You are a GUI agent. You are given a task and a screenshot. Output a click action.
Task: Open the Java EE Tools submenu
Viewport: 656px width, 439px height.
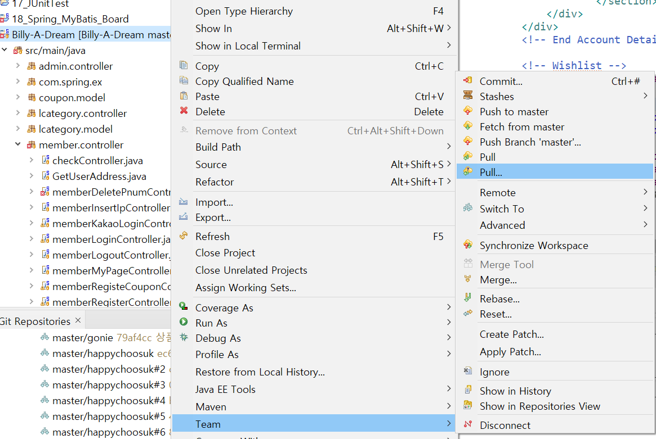(x=313, y=389)
